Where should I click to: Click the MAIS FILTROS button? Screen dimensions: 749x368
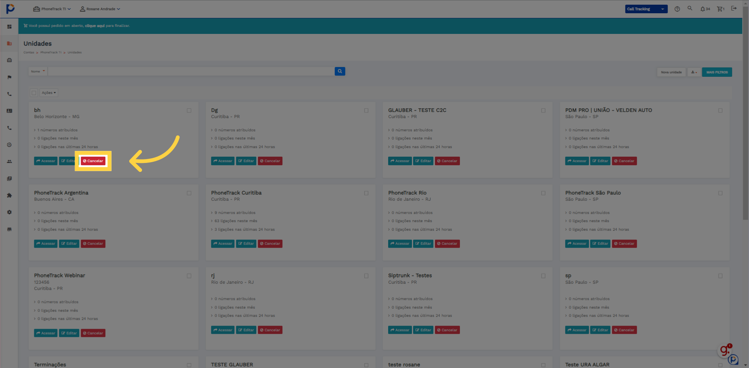click(x=717, y=72)
